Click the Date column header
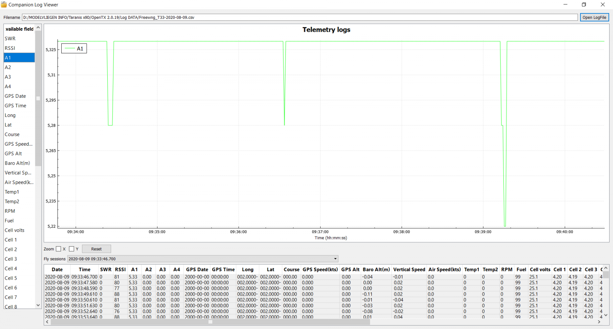Screen dimensions: 613x329 (x=57, y=270)
